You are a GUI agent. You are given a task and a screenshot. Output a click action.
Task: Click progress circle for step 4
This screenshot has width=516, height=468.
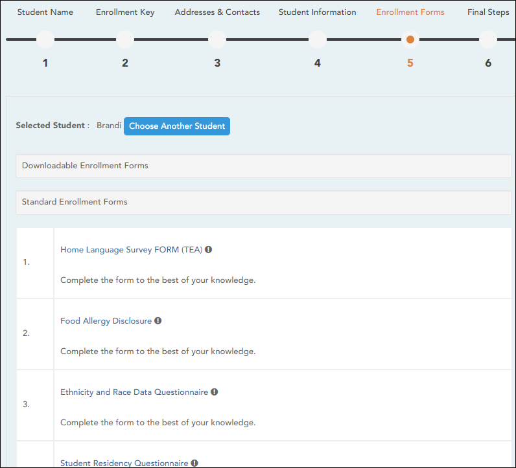[318, 39]
